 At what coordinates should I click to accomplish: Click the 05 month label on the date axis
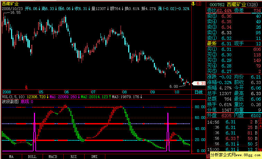point(41,92)
